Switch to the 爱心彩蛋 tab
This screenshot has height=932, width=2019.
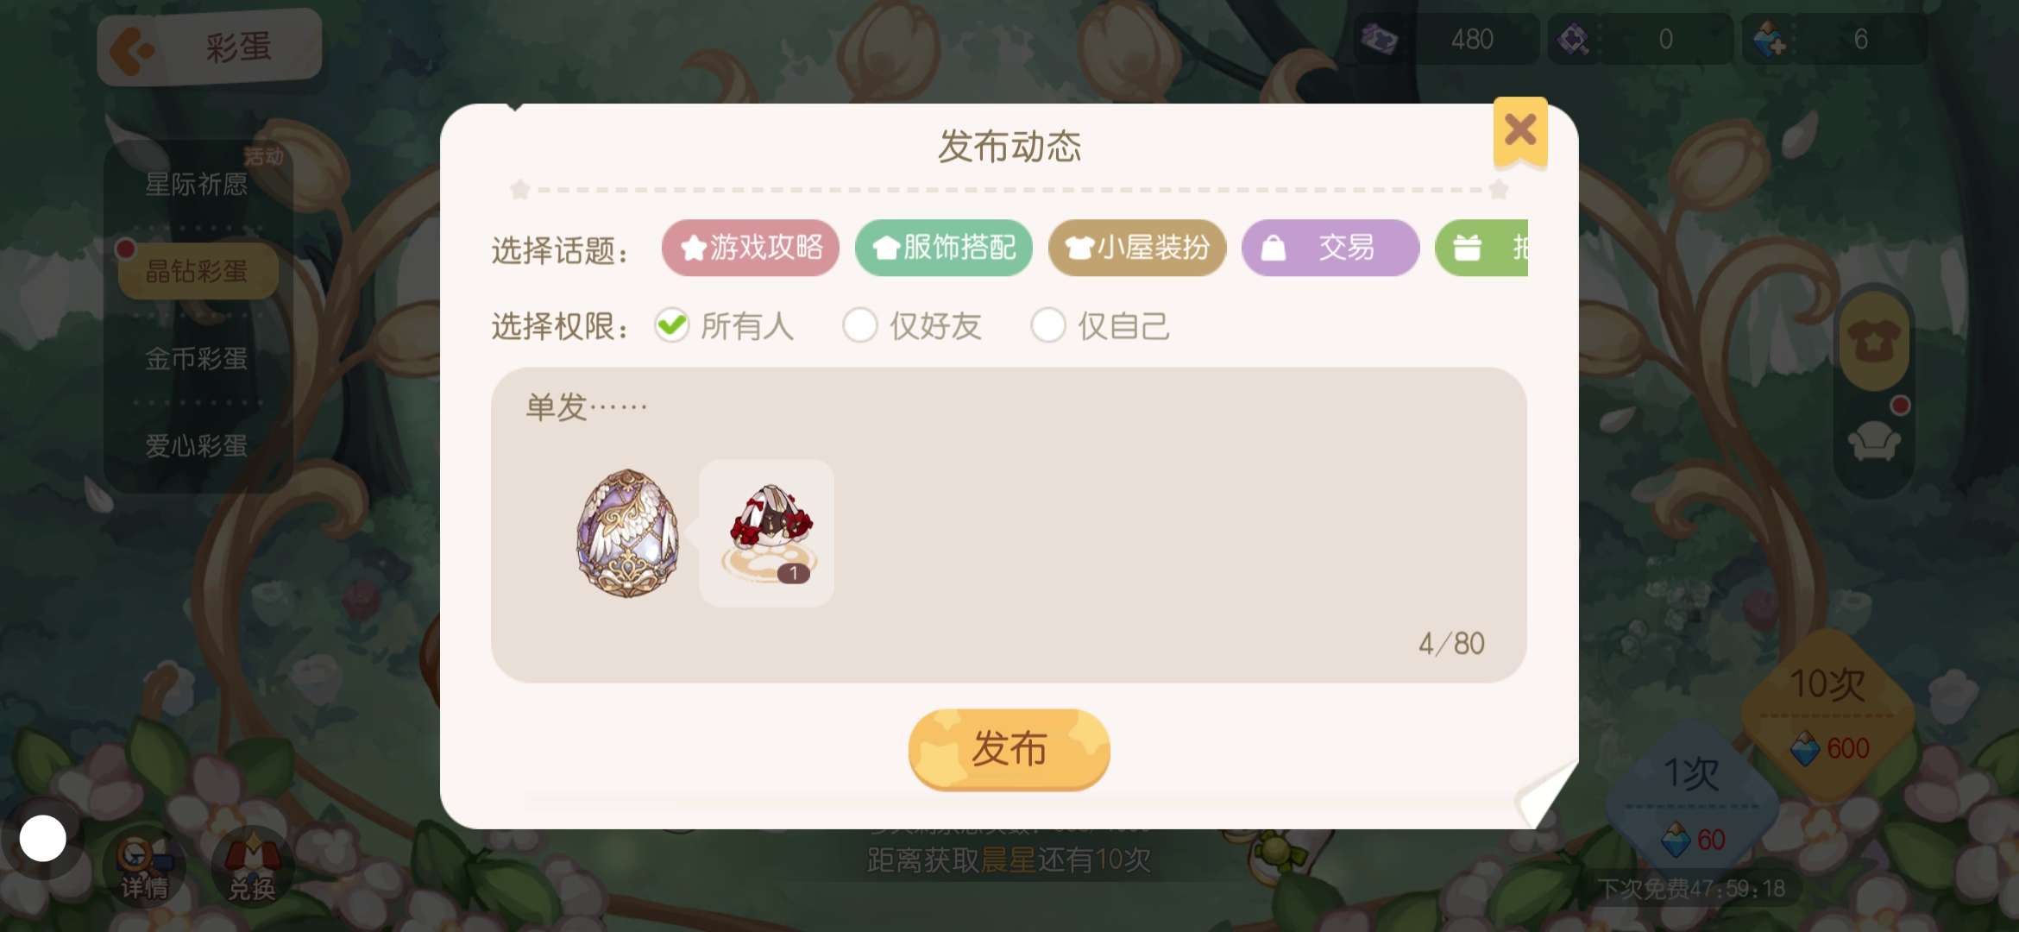pos(197,446)
